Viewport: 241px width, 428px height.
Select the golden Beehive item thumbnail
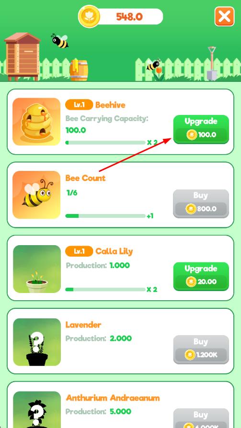coord(36,122)
